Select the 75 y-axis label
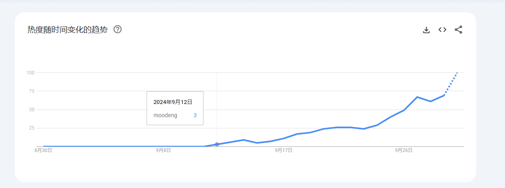 coord(32,91)
